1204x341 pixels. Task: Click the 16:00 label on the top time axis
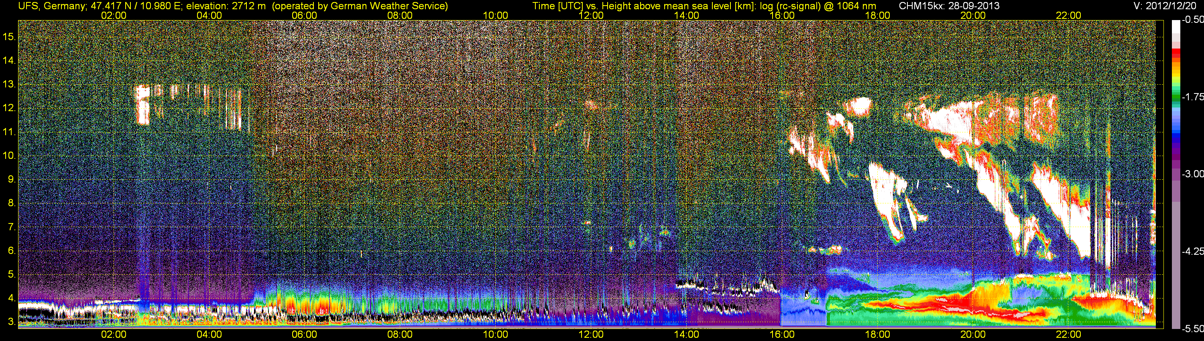click(x=782, y=15)
